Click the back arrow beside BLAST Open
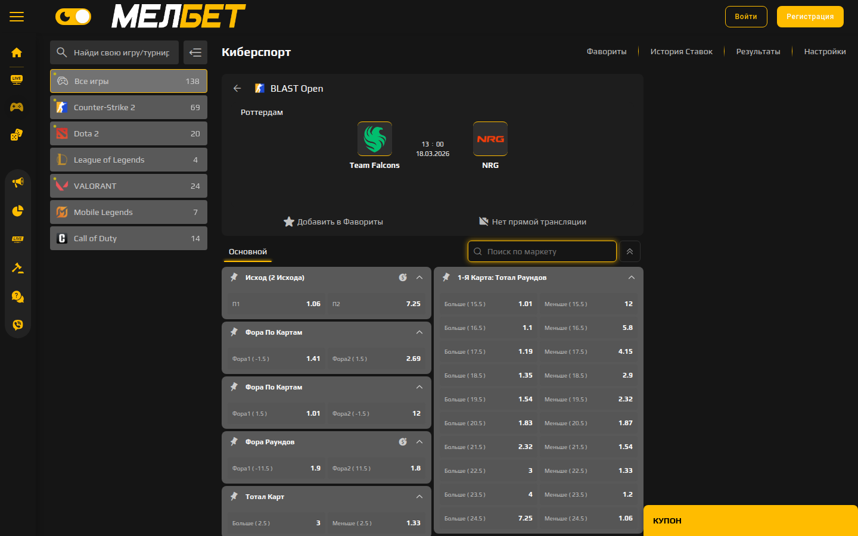858x536 pixels. [x=237, y=88]
